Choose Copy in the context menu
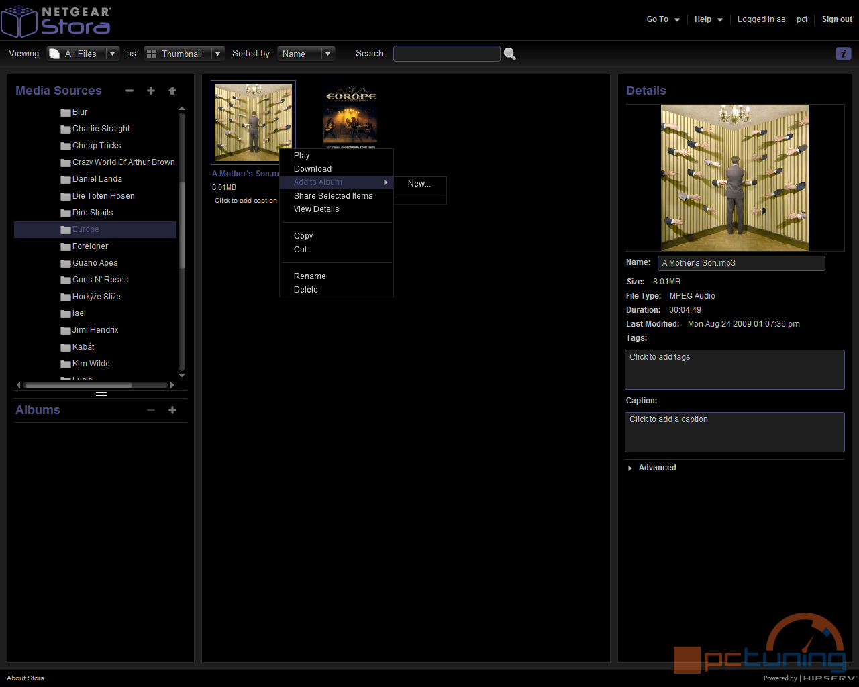Viewport: 859px width, 687px height. (336, 236)
